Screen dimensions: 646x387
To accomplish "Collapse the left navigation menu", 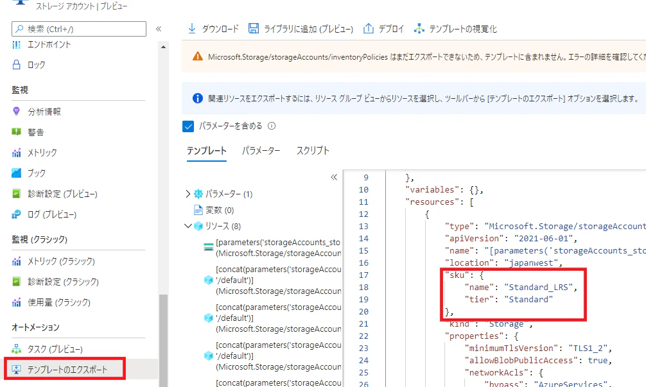I will click(x=159, y=29).
